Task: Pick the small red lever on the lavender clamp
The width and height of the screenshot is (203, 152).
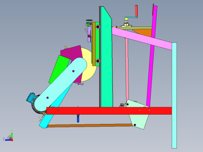Action: click(89, 36)
